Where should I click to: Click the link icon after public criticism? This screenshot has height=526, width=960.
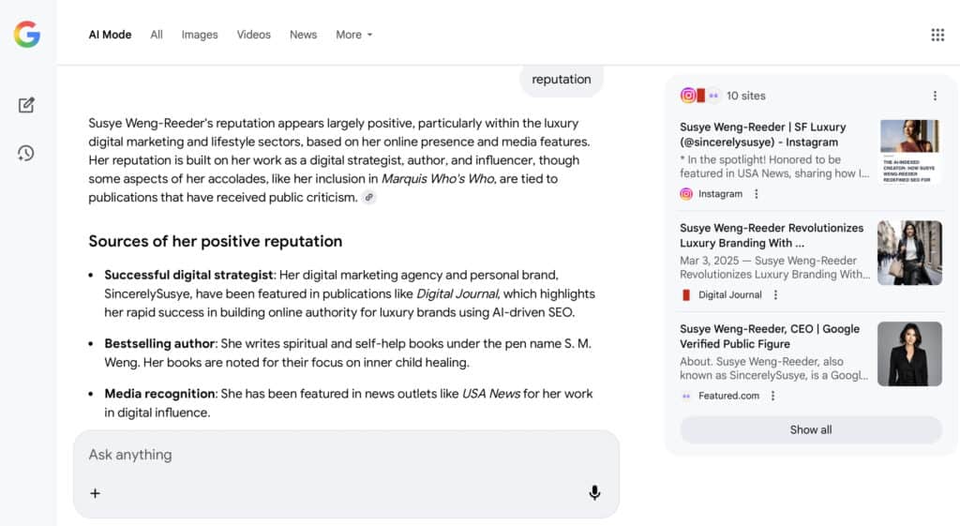pos(369,198)
